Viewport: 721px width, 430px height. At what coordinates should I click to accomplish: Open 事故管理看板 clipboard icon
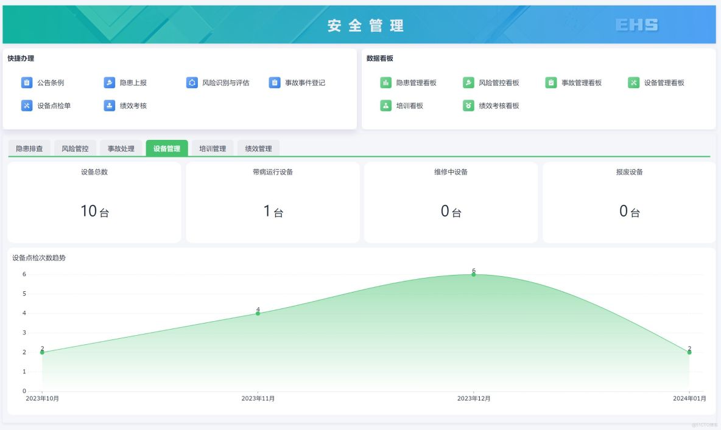(x=552, y=82)
